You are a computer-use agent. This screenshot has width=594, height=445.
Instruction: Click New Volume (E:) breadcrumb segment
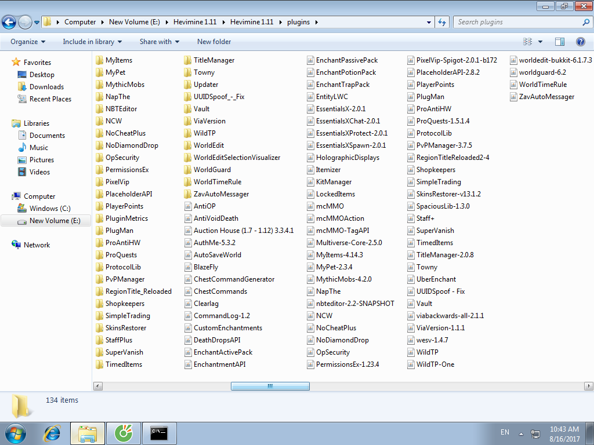coord(135,22)
